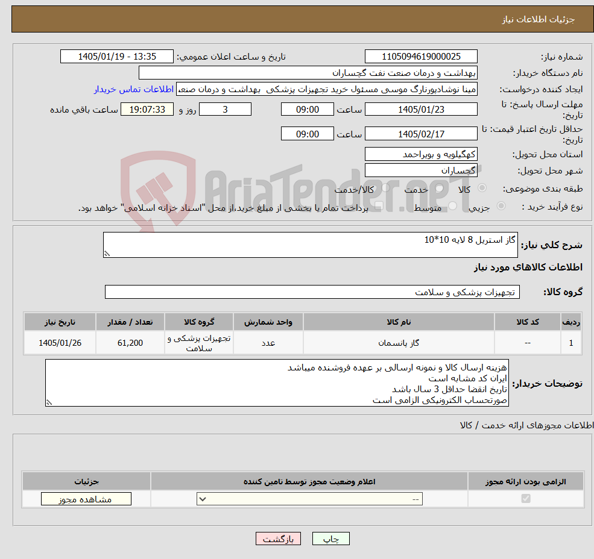Click the response deadline date 1405/01/23
The image size is (594, 559).
pos(421,110)
